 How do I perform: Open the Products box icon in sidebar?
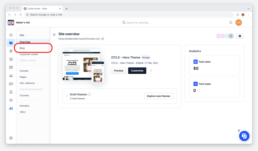click(11, 51)
